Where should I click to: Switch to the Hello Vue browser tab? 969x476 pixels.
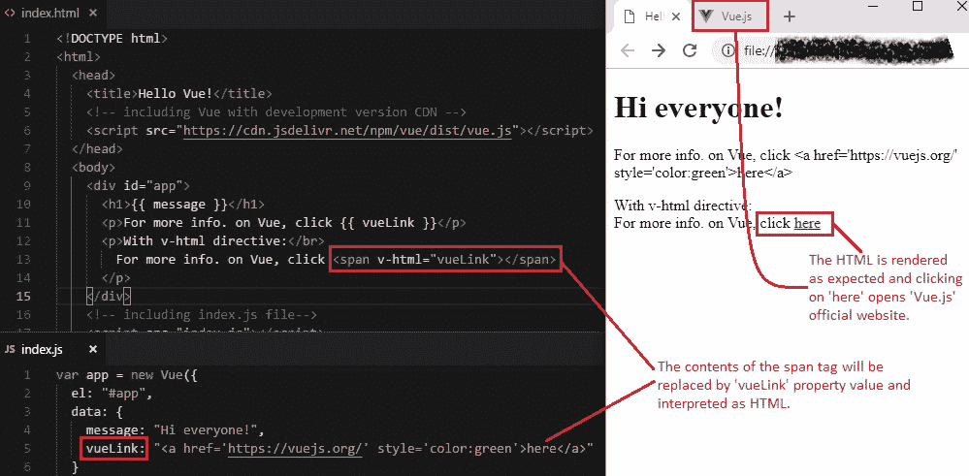tap(653, 16)
